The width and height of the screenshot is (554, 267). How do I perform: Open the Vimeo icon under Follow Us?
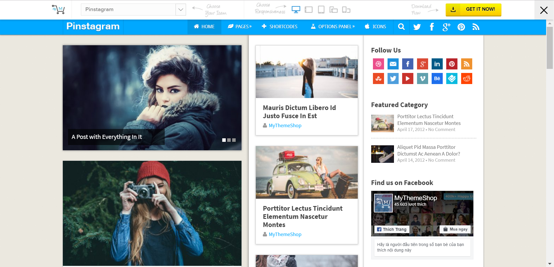tap(422, 78)
